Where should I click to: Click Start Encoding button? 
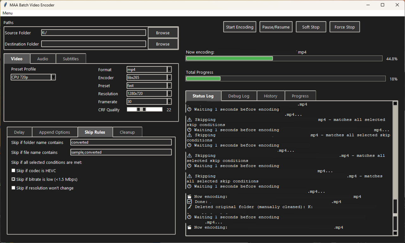pyautogui.click(x=240, y=27)
